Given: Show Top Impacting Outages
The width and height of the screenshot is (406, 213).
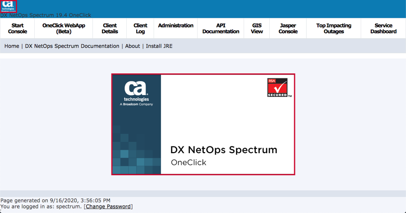Looking at the screenshot, I should pyautogui.click(x=333, y=28).
